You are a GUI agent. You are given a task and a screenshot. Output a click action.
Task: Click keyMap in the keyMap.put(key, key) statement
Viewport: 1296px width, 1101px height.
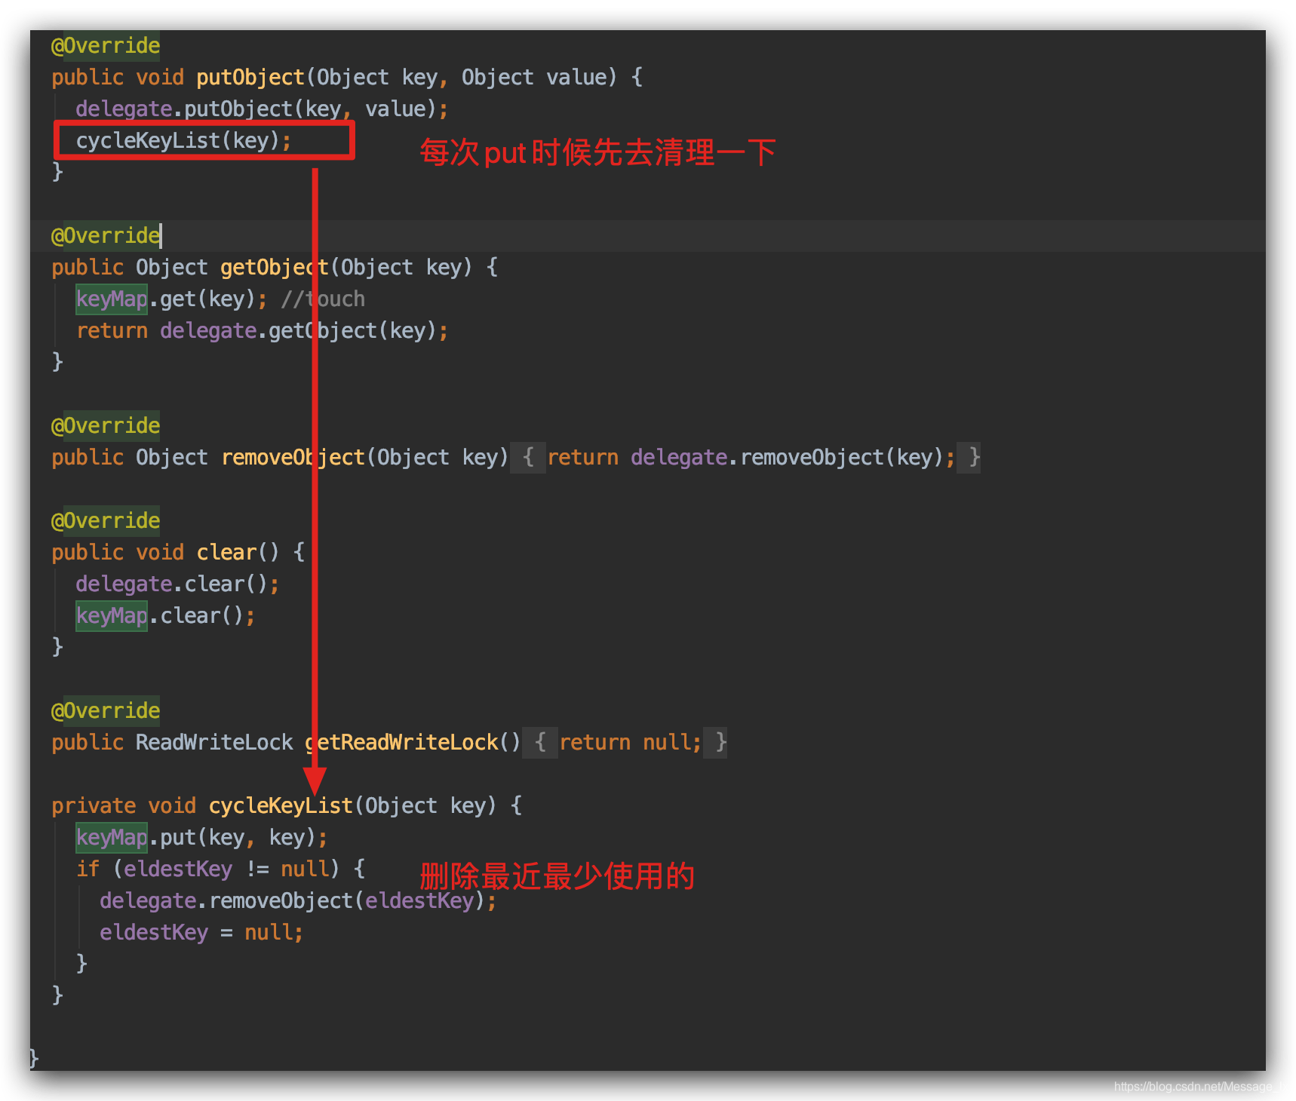tap(112, 838)
